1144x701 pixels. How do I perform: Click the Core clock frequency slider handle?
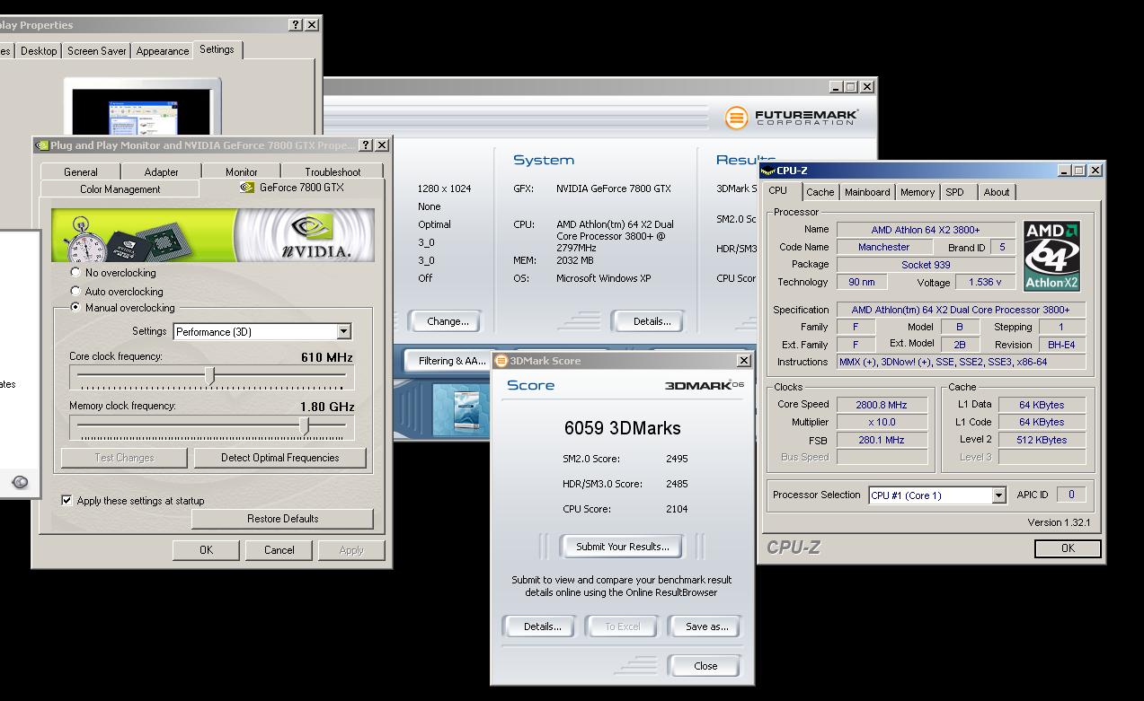point(210,375)
